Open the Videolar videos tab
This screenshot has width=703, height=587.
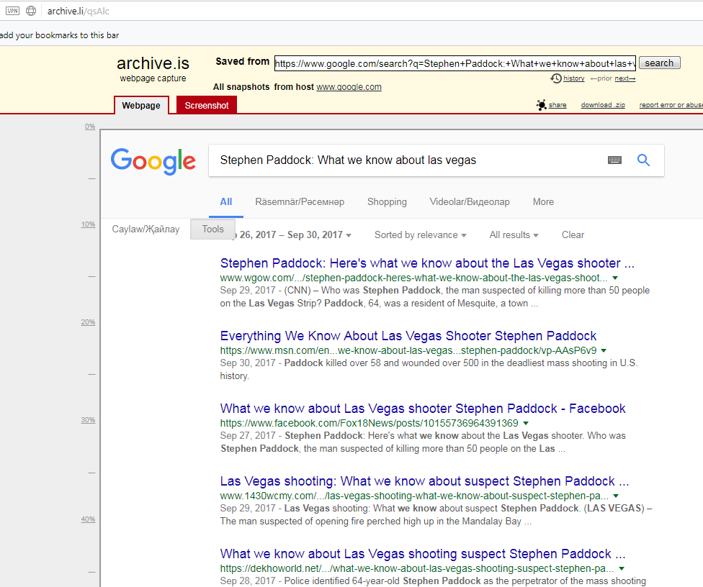tap(470, 202)
